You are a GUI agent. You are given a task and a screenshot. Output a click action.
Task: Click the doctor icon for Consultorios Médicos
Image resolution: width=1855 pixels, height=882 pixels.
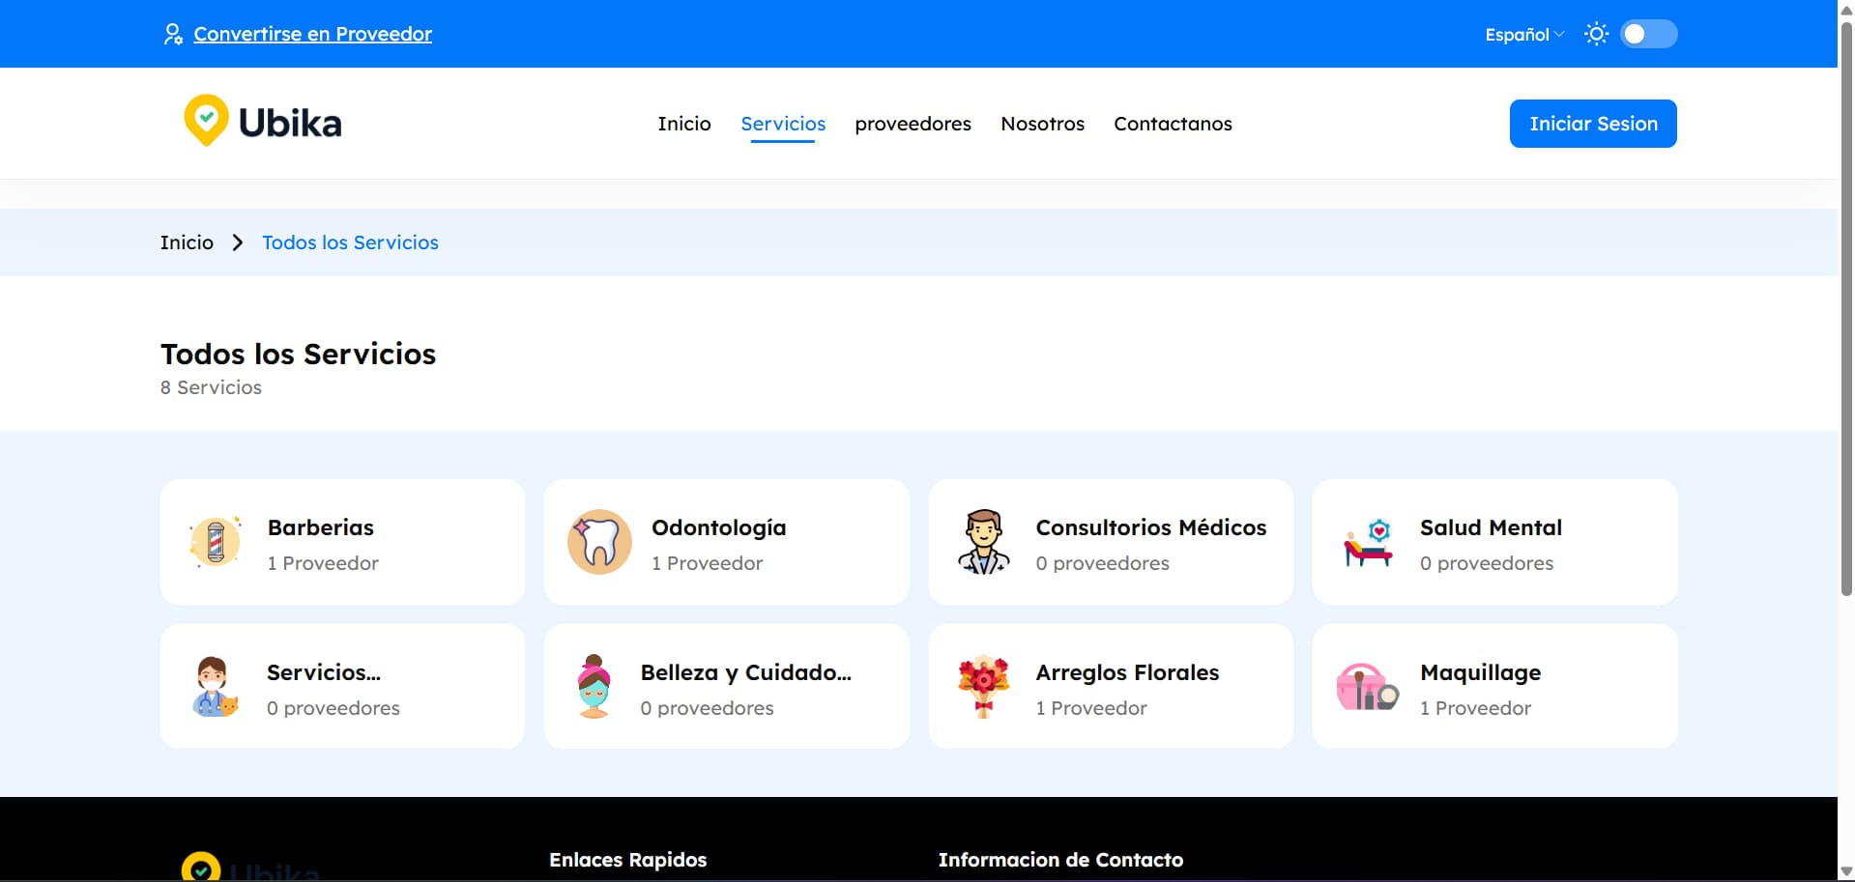point(983,542)
